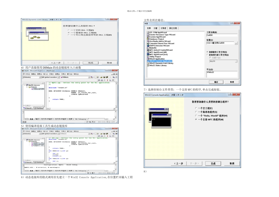Click Save All icon in step 4 MyDll IDE
The image size is (279, 197).
coord(107,77)
